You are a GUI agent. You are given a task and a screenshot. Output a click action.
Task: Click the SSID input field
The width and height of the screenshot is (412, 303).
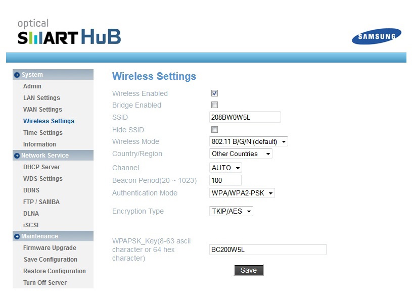(x=245, y=117)
